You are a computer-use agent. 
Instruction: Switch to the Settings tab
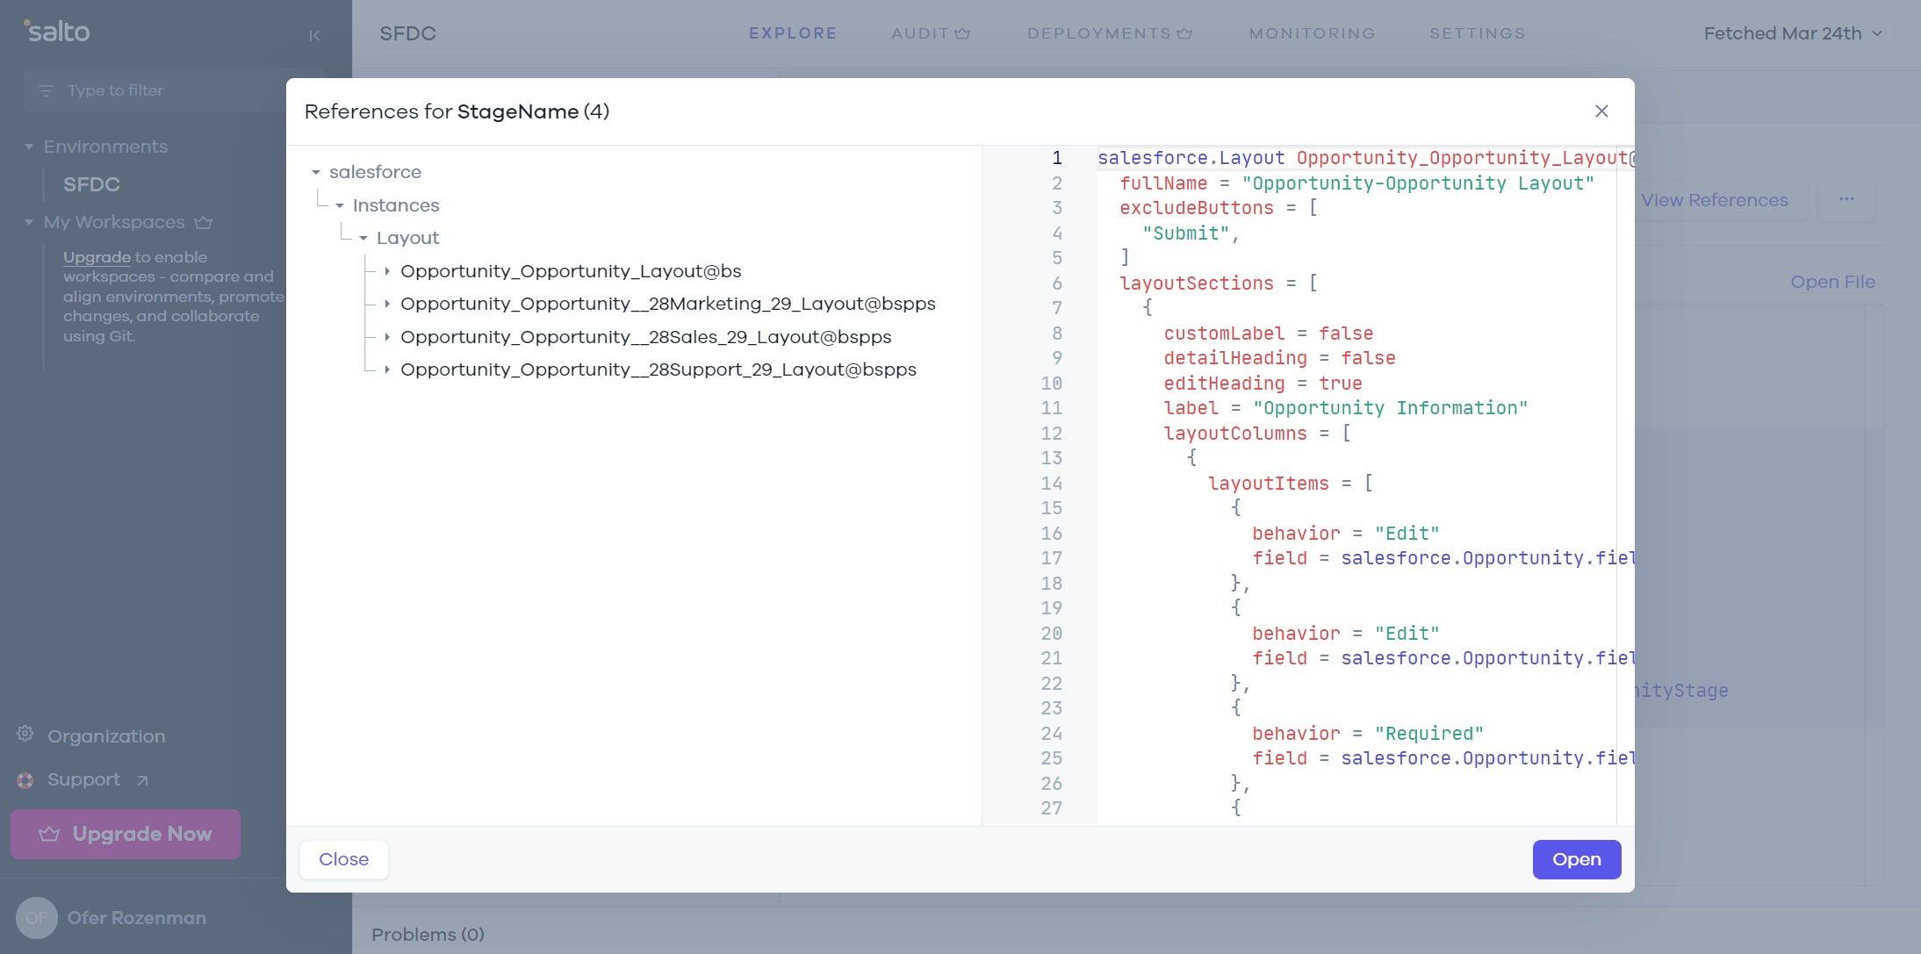(x=1477, y=33)
